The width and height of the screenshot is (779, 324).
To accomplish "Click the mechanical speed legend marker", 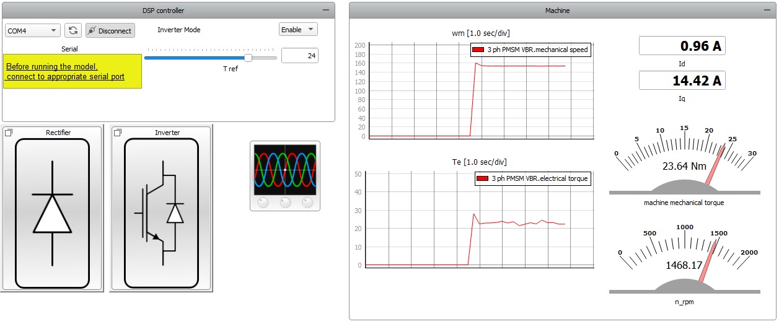I will (478, 50).
